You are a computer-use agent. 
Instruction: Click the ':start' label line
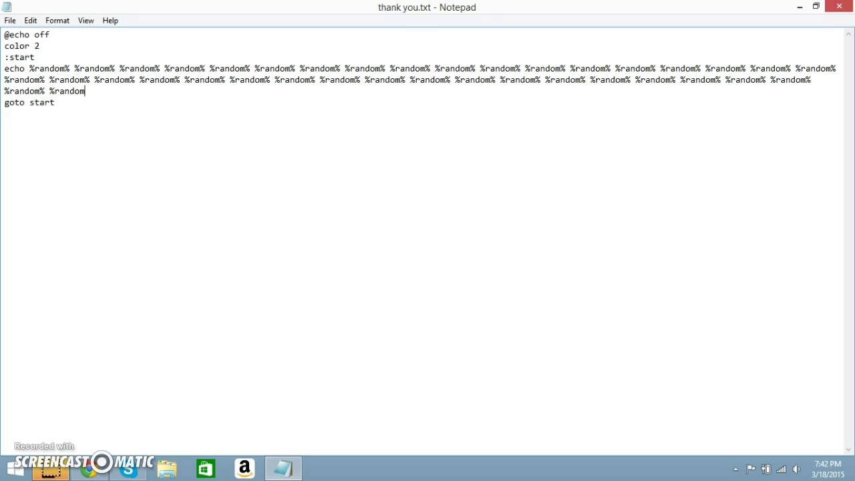point(19,57)
